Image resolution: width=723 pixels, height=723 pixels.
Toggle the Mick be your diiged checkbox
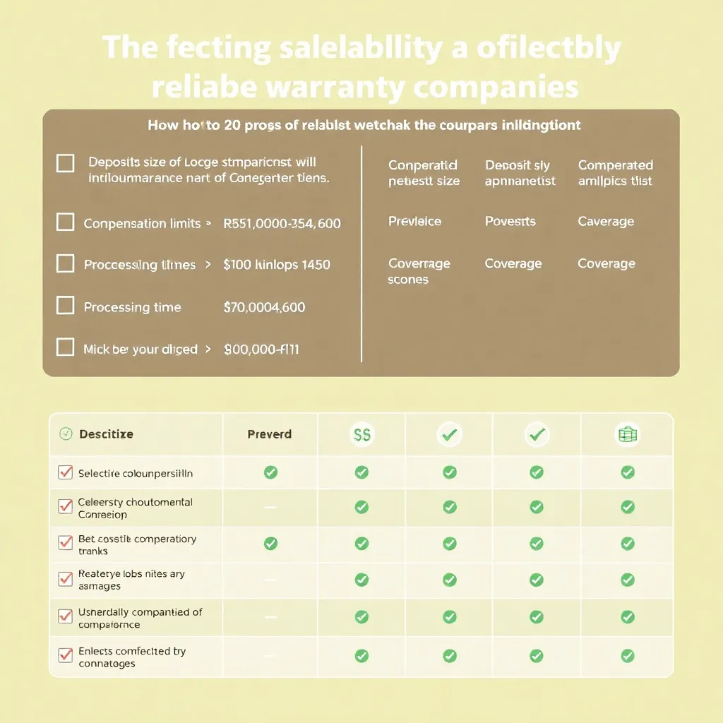65,347
